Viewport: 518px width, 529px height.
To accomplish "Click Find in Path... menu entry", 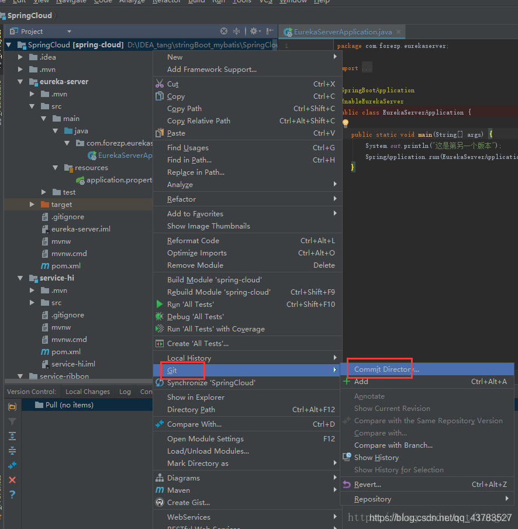I will click(247, 160).
